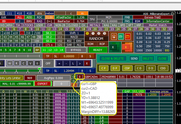This screenshot has width=181, height=124.
Task: Switch to the CLOSED tab
Action: [x=73, y=25]
